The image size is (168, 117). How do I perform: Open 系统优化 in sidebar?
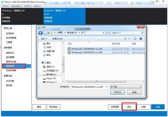click(x=10, y=53)
